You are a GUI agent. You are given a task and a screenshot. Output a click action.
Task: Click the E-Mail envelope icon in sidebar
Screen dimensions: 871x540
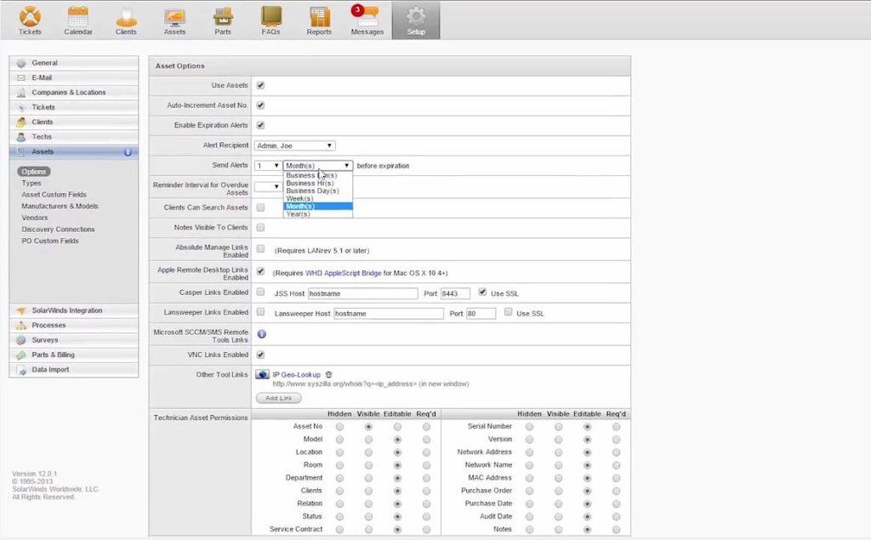pos(21,77)
